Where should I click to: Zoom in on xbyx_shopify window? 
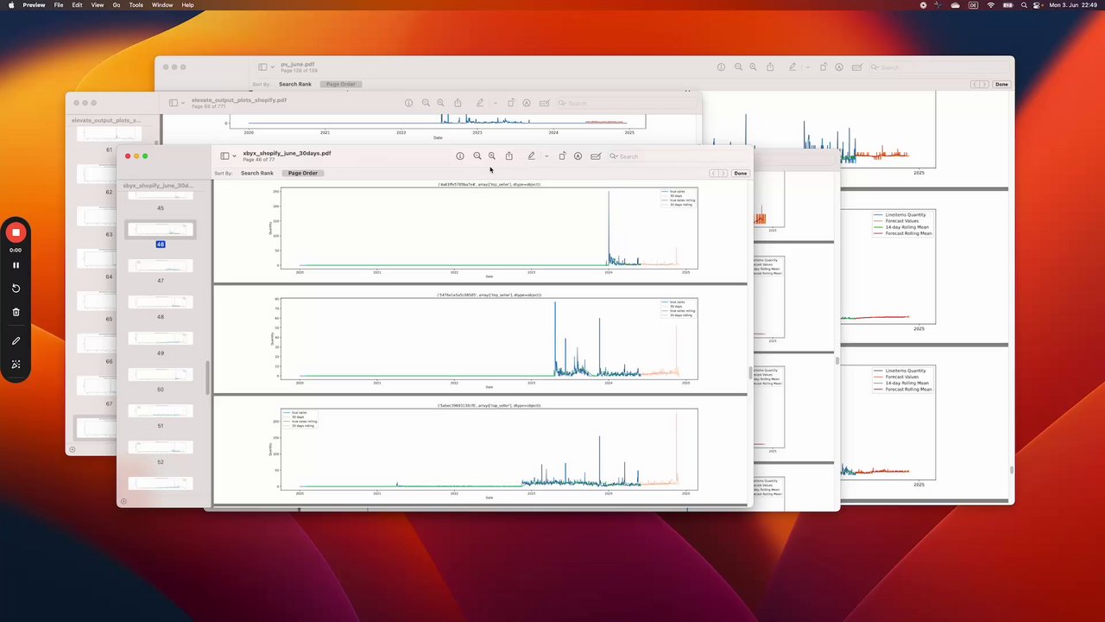[x=492, y=156]
